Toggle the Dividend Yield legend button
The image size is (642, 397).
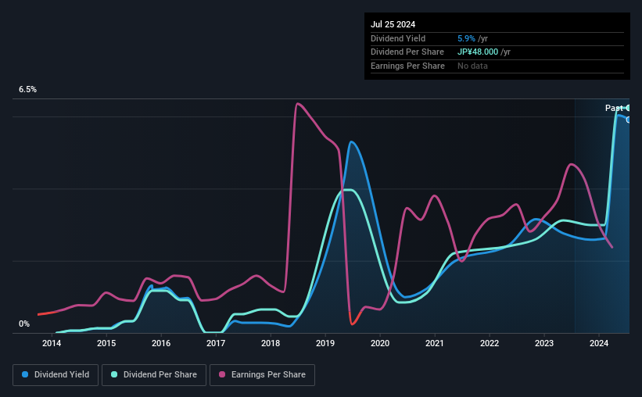(x=56, y=375)
